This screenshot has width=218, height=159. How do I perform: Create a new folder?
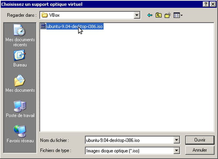click(x=167, y=15)
